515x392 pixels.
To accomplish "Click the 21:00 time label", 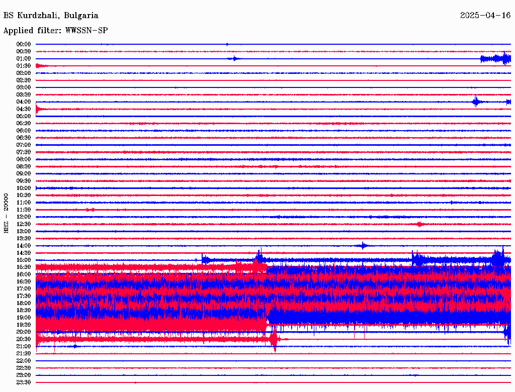I will (24, 346).
